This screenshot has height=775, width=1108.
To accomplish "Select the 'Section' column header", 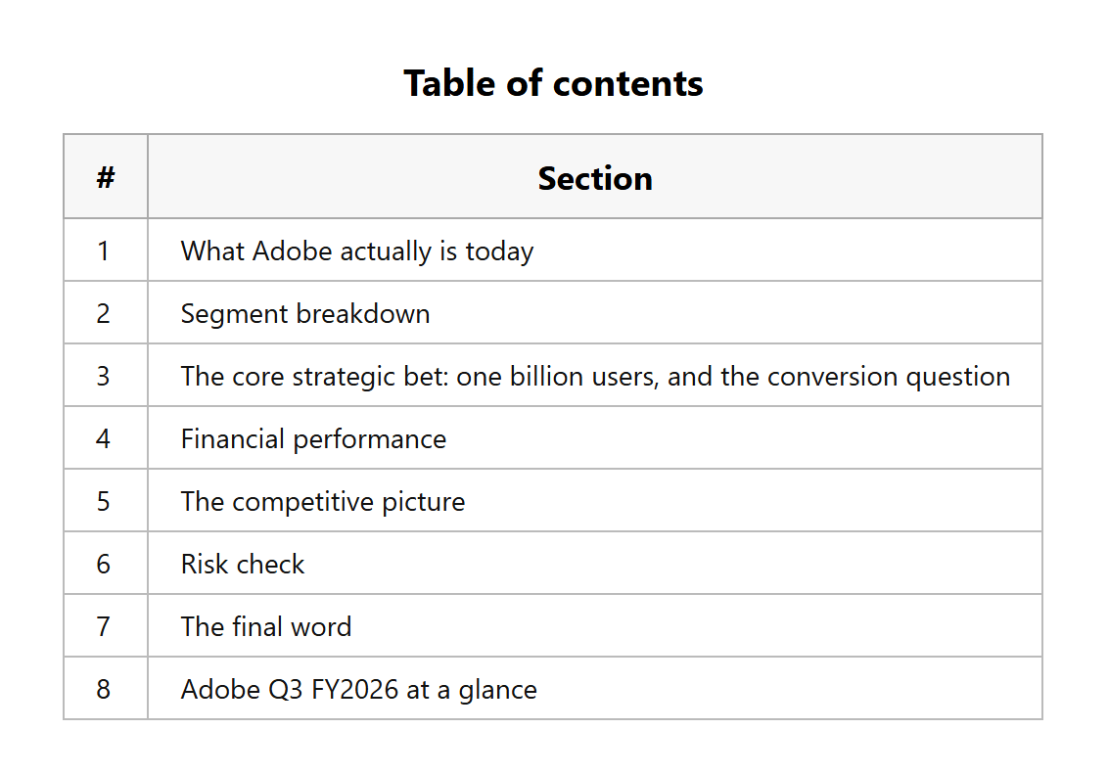I will point(595,178).
